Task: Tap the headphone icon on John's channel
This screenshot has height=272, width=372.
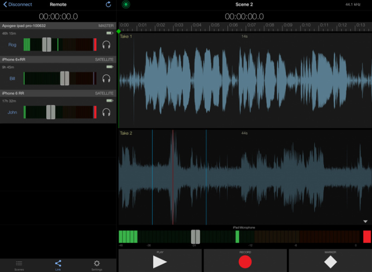Action: tap(106, 112)
